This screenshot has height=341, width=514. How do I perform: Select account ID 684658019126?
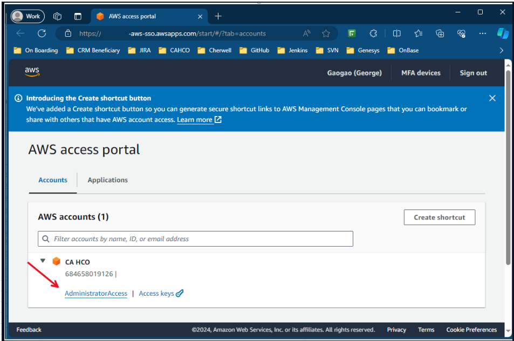(x=89, y=274)
